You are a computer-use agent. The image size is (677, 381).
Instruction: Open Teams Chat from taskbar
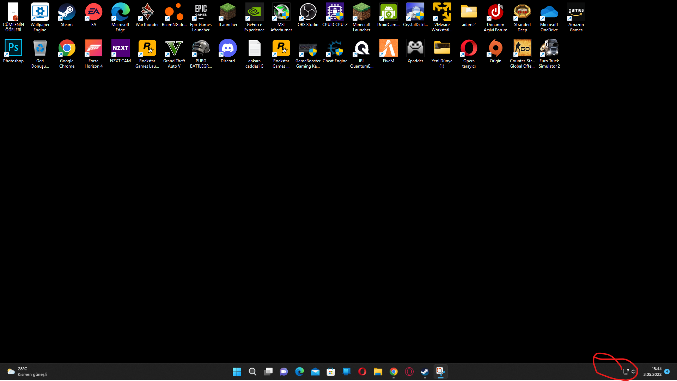coord(284,372)
